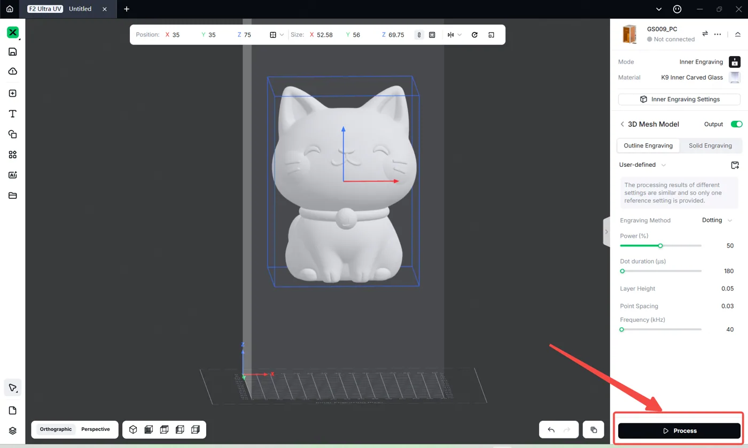Open the title bar chevron dropdown
748x448 pixels.
pos(659,9)
